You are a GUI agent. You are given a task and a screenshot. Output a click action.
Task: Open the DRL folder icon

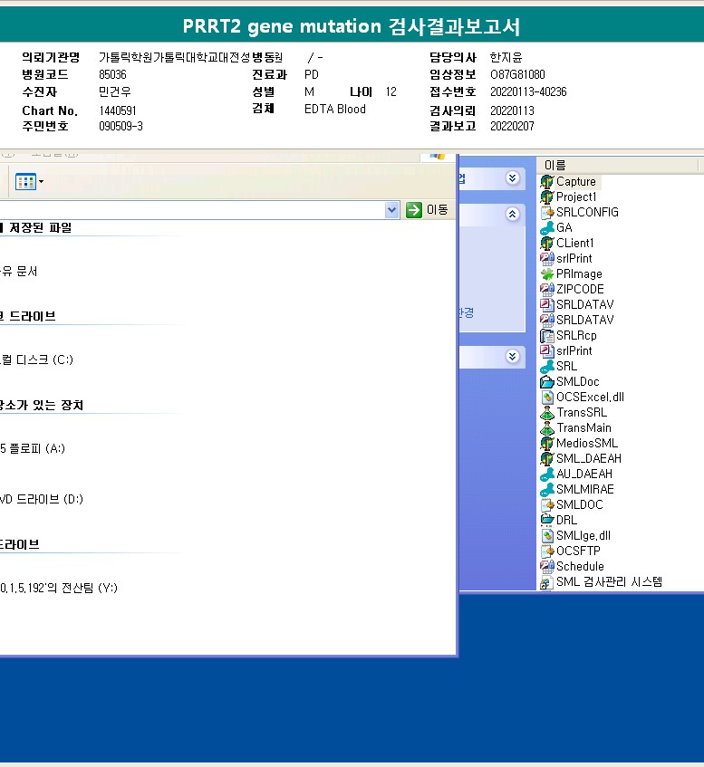click(x=546, y=520)
